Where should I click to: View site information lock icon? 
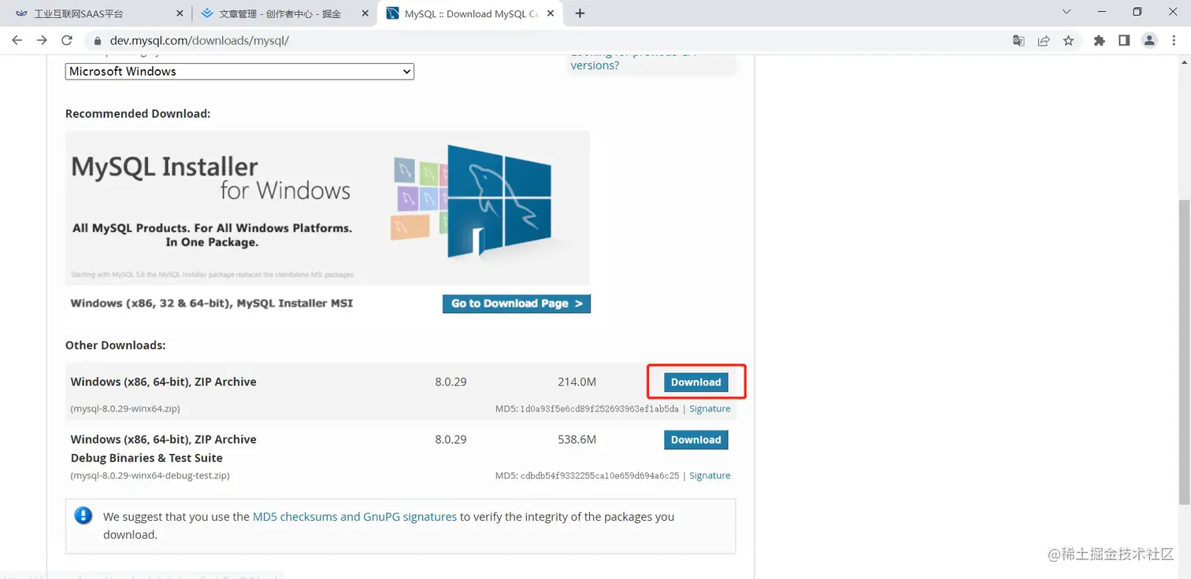(x=98, y=40)
